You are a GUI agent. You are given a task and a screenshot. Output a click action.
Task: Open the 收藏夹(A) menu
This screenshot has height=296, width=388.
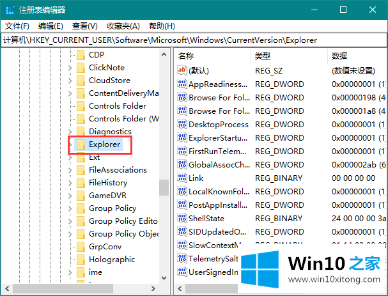pos(123,26)
